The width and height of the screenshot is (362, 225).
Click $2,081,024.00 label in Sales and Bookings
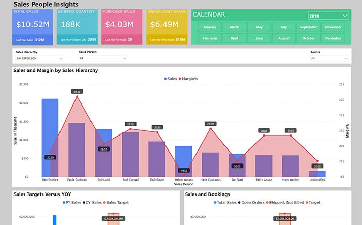[x=284, y=218]
